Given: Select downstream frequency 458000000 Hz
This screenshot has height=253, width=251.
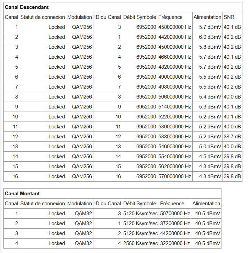Looking at the screenshot, I should point(175,27).
